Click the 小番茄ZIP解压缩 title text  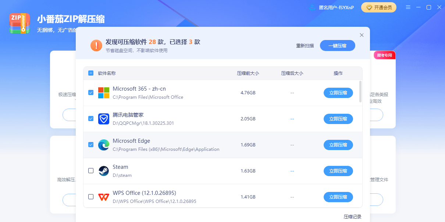pyautogui.click(x=71, y=19)
